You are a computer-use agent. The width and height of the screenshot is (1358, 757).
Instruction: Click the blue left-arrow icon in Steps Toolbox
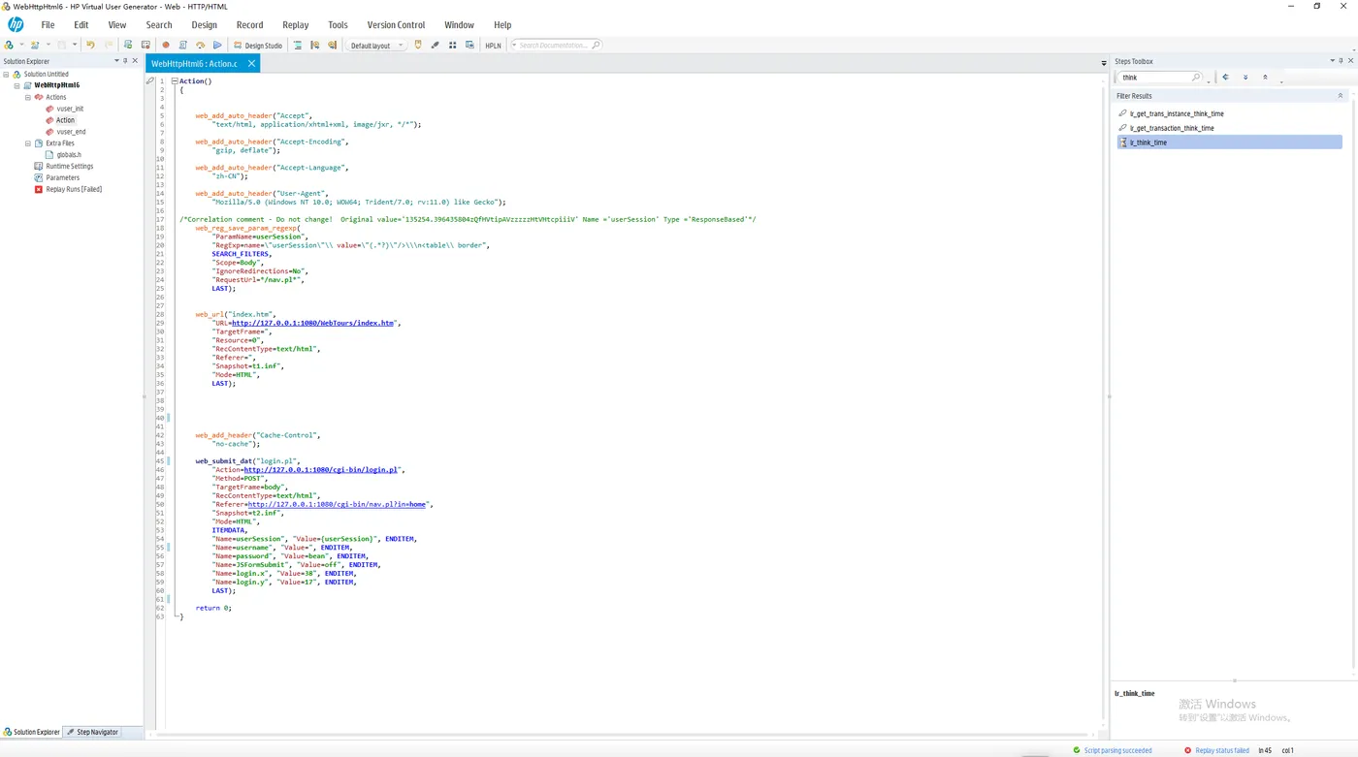coord(1225,78)
